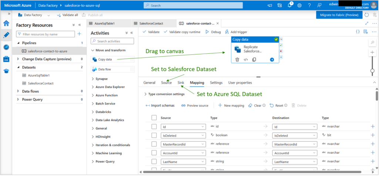Click the Search activities field
Viewport: 379px width, 176px height.
coord(112,41)
